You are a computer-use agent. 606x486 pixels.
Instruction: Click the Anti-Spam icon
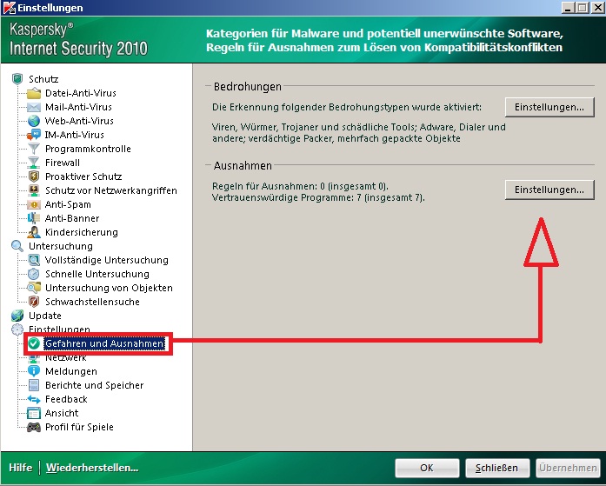34,204
